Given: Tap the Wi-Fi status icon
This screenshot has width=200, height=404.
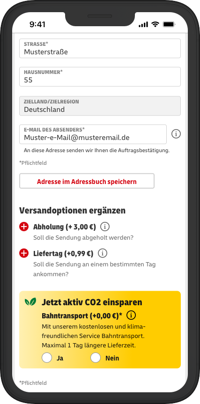Looking at the screenshot, I should click(155, 24).
